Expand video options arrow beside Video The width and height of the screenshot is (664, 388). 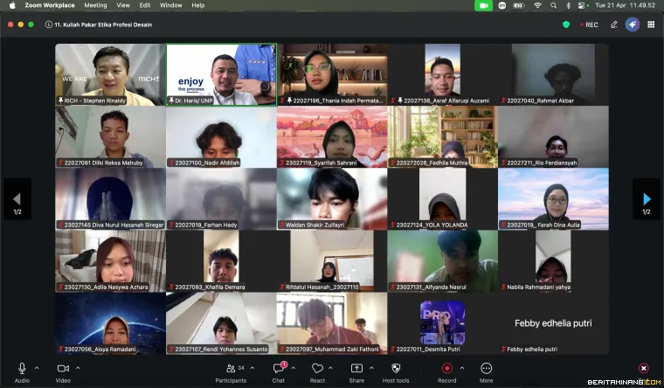pos(78,367)
